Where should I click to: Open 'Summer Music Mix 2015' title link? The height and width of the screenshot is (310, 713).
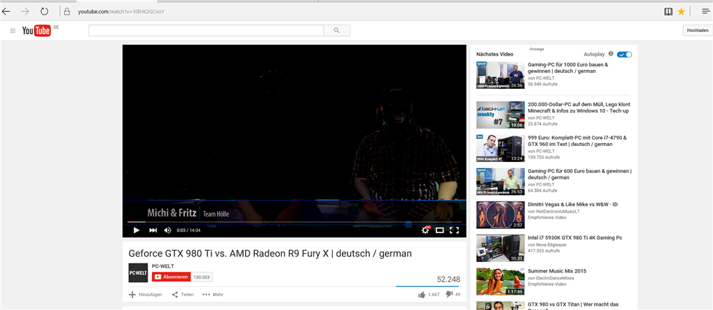pos(557,271)
